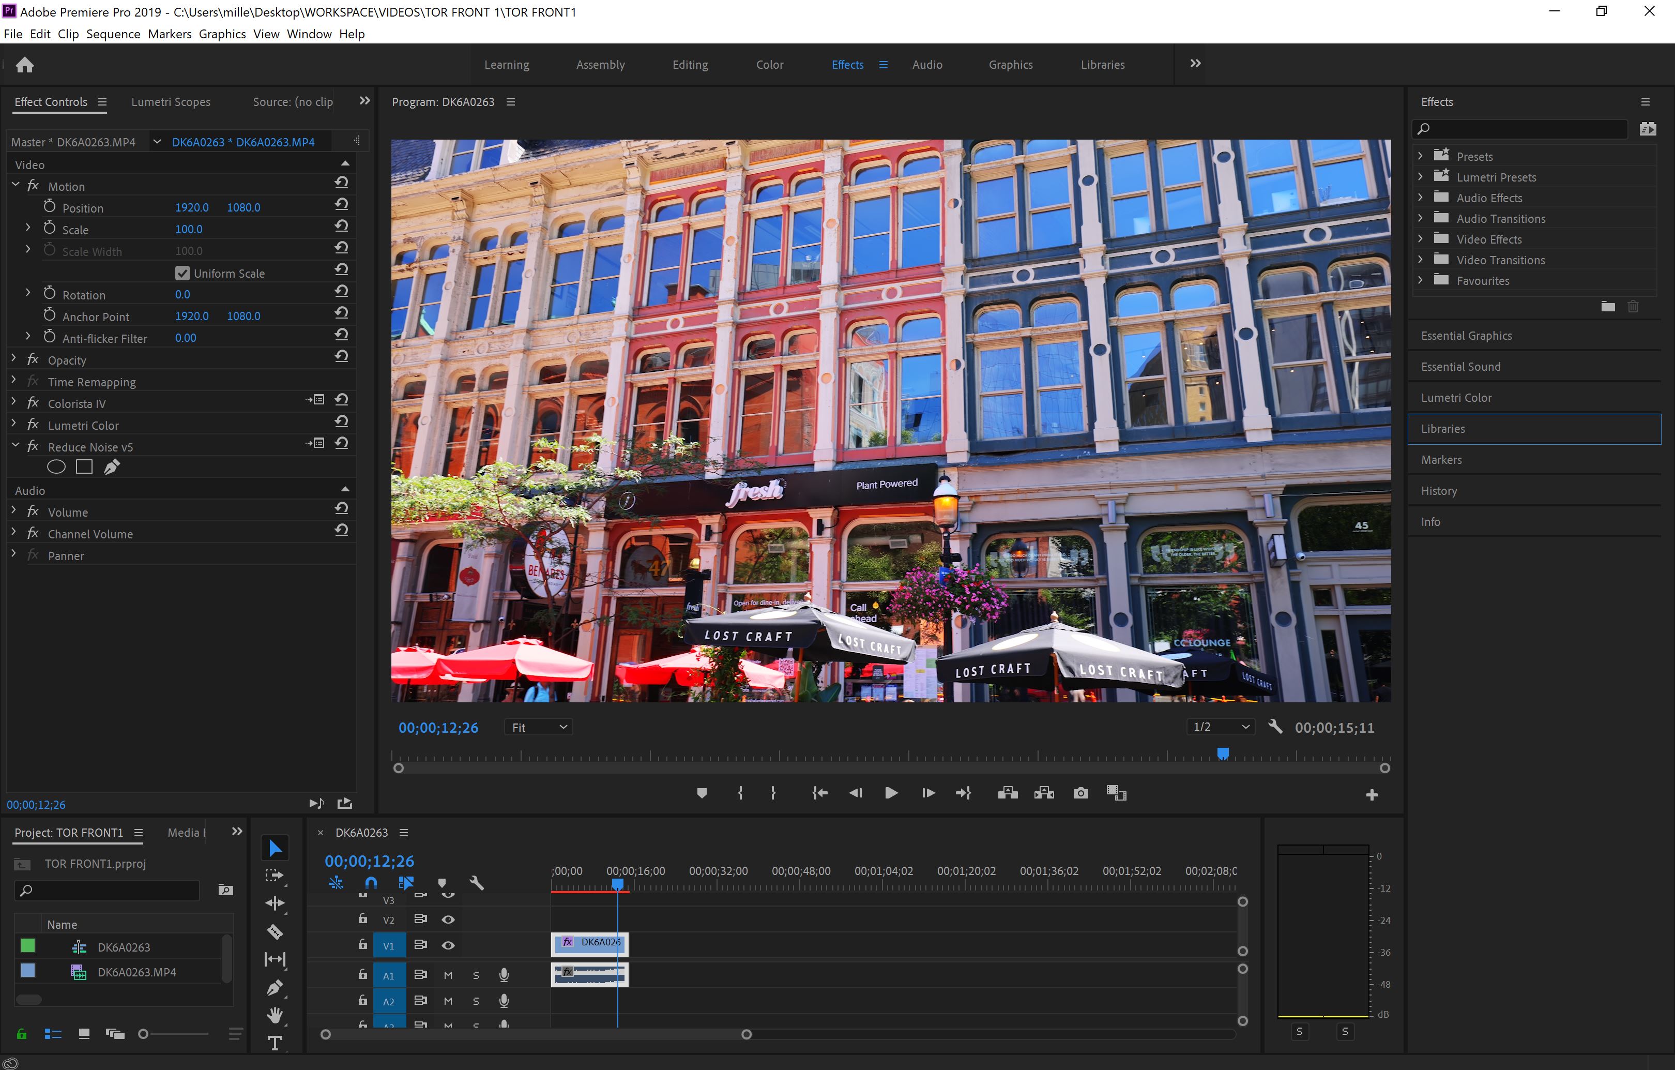Image resolution: width=1675 pixels, height=1070 pixels.
Task: Enable voice-over record on track A1
Action: (x=504, y=975)
